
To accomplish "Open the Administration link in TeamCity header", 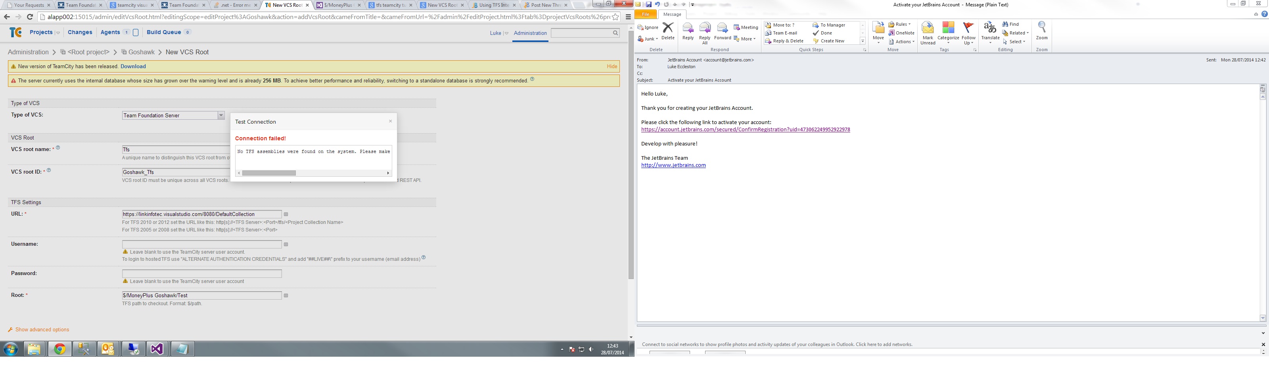I will pos(530,33).
